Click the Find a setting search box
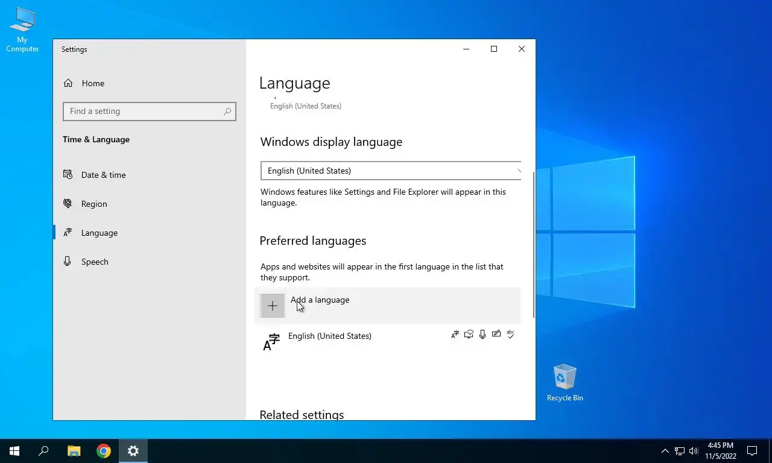 pyautogui.click(x=150, y=111)
